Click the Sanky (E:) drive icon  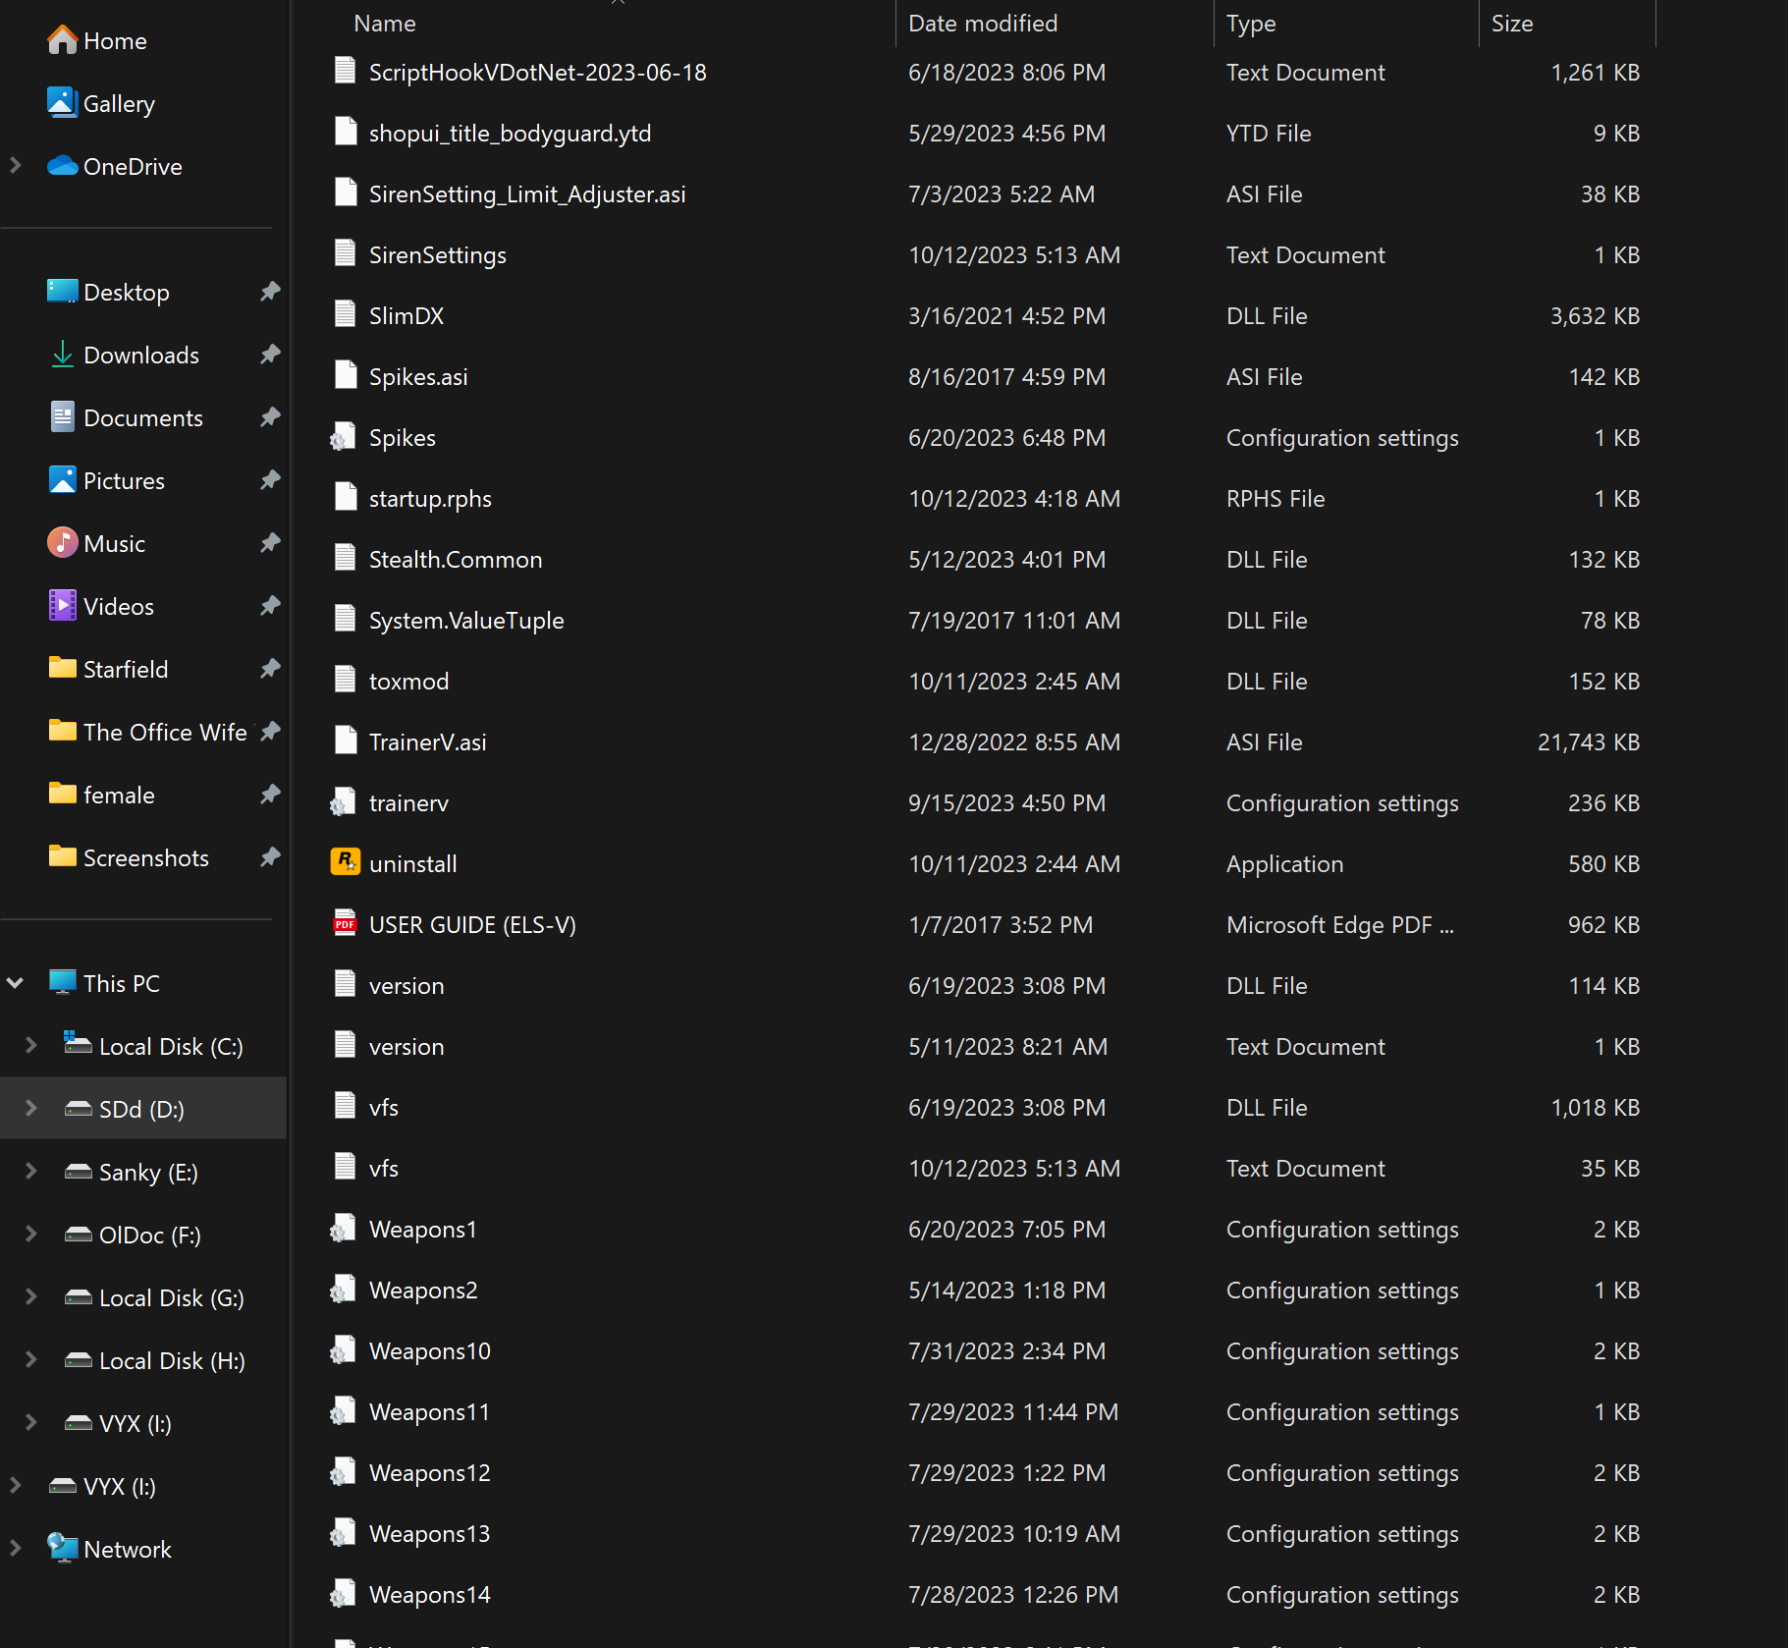78,1172
